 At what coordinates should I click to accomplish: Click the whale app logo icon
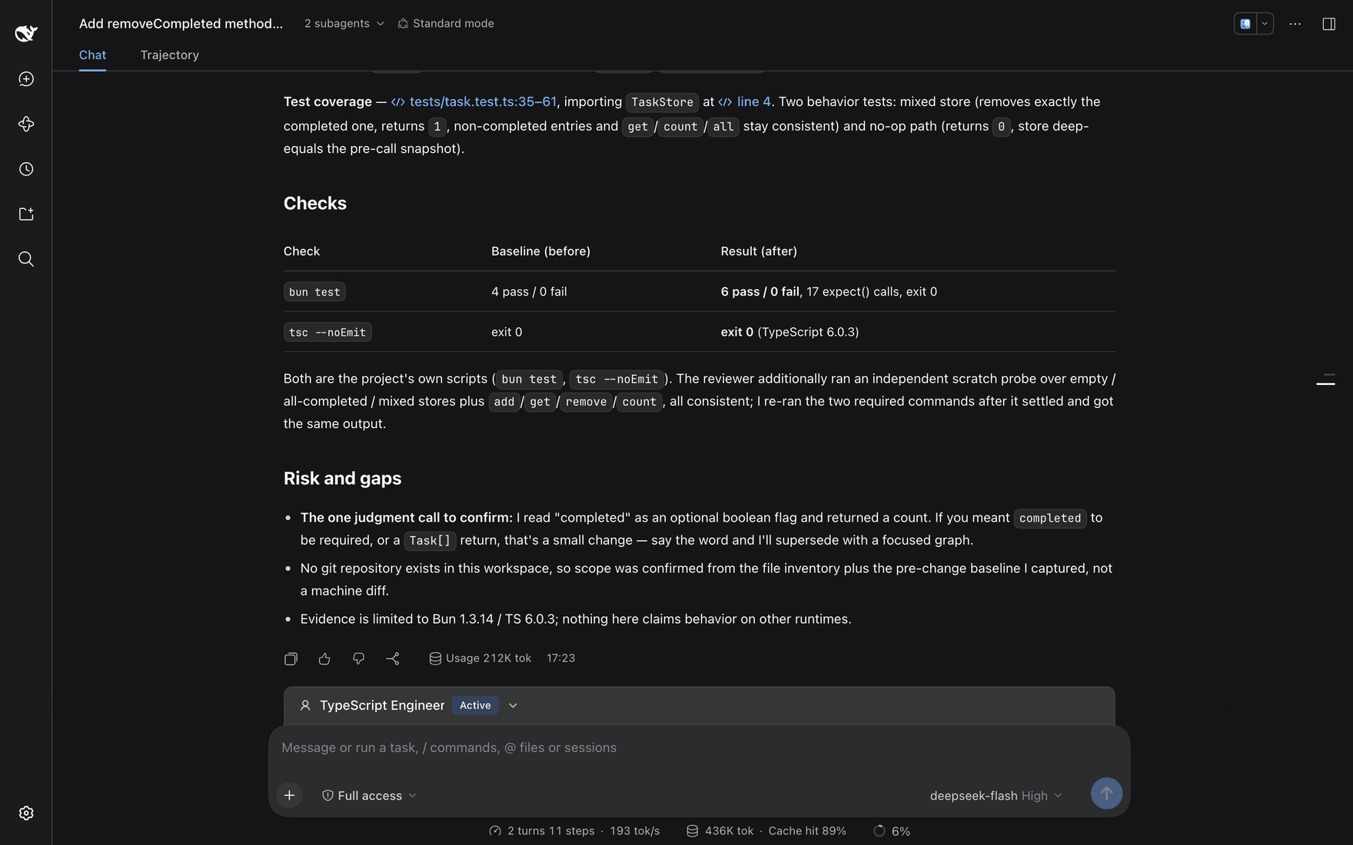pos(26,33)
